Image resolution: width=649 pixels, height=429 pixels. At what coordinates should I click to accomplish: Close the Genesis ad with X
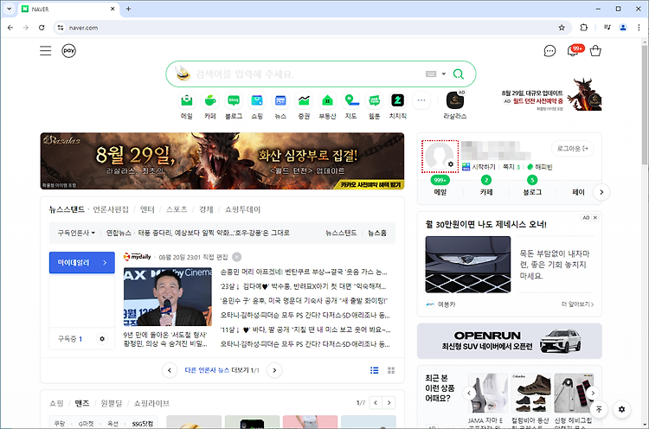595,218
